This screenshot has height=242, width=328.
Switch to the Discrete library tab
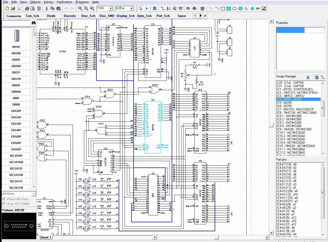click(x=70, y=16)
